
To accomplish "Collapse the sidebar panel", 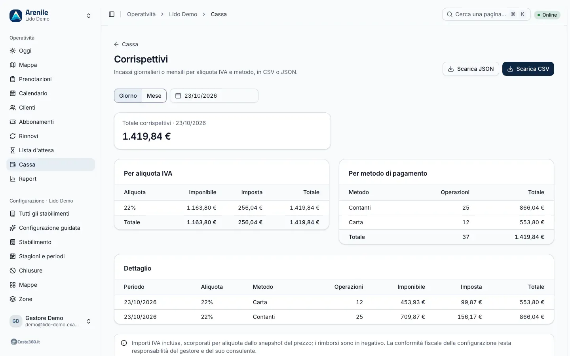I will 112,14.
